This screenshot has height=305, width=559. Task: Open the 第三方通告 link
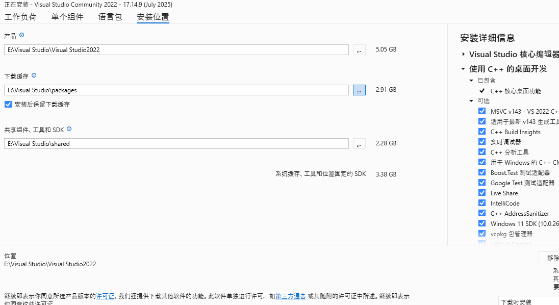tap(291, 296)
